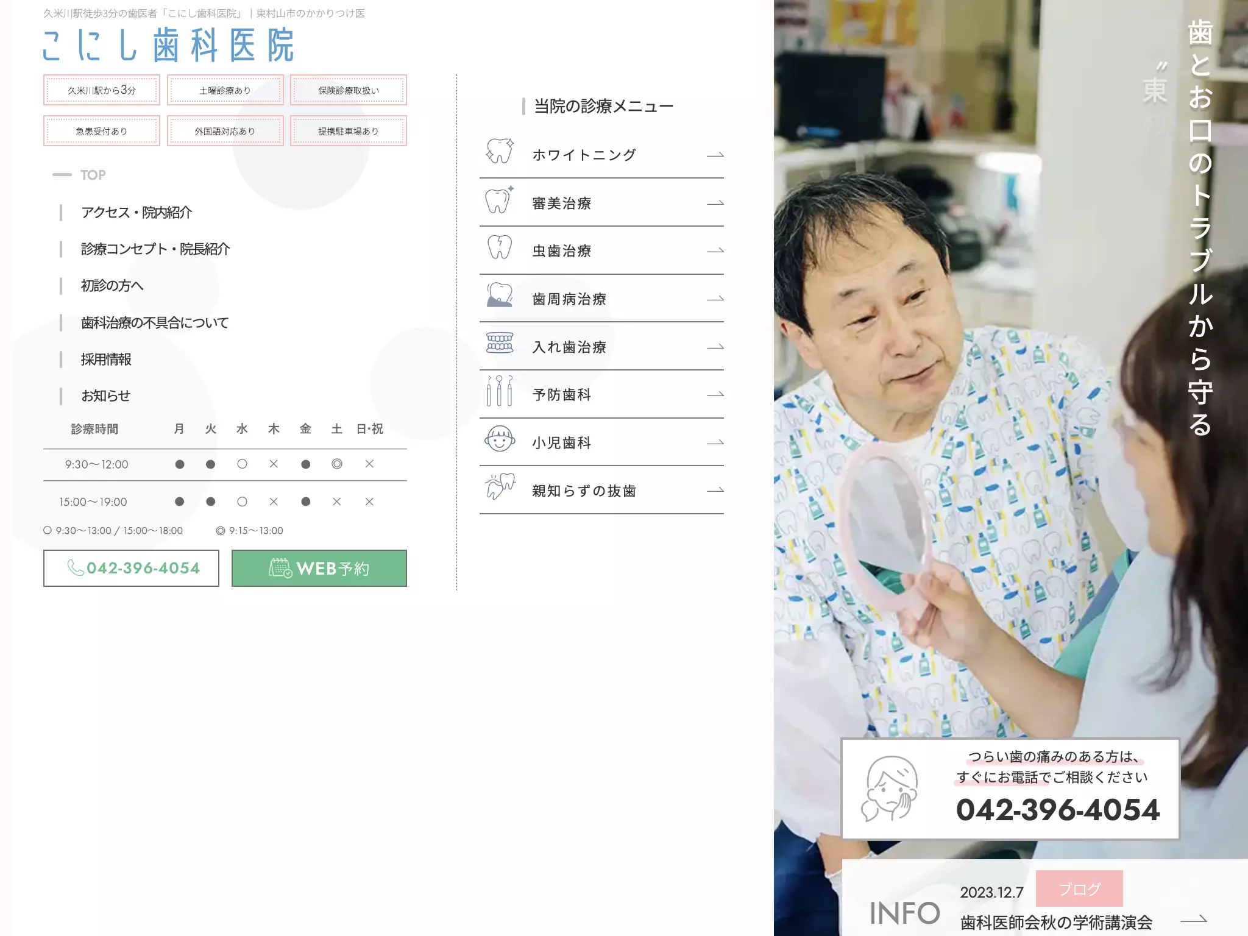Click the 予防歯科 dental tools icon

coord(500,391)
